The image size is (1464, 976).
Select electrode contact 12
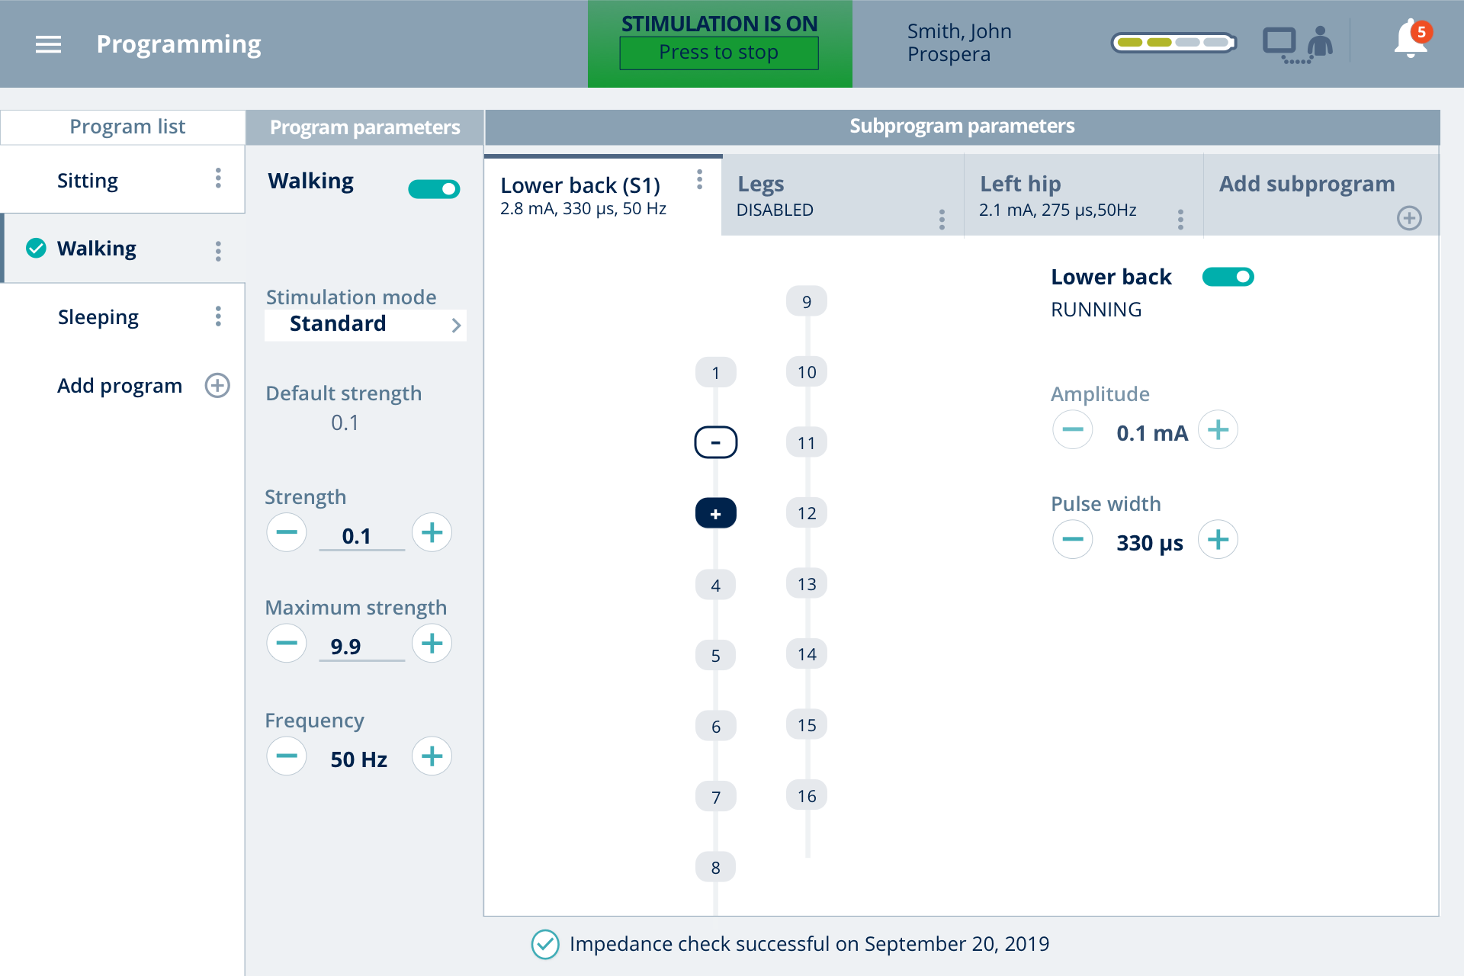(x=807, y=513)
